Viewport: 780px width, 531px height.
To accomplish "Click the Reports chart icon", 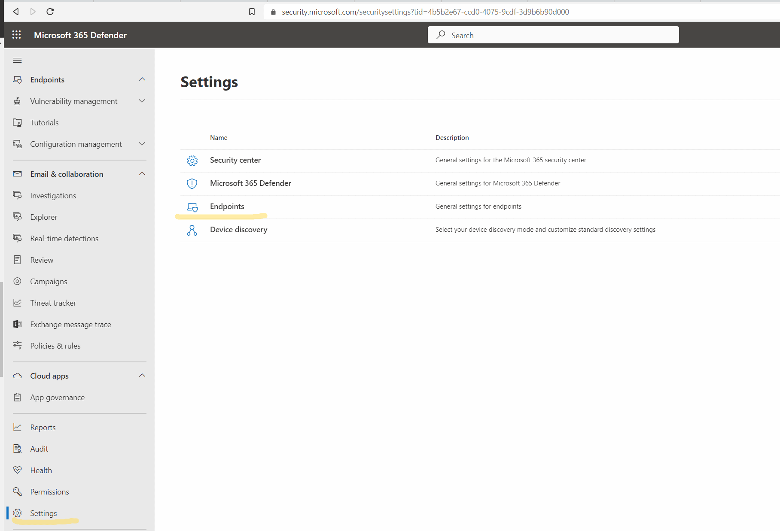I will point(17,427).
